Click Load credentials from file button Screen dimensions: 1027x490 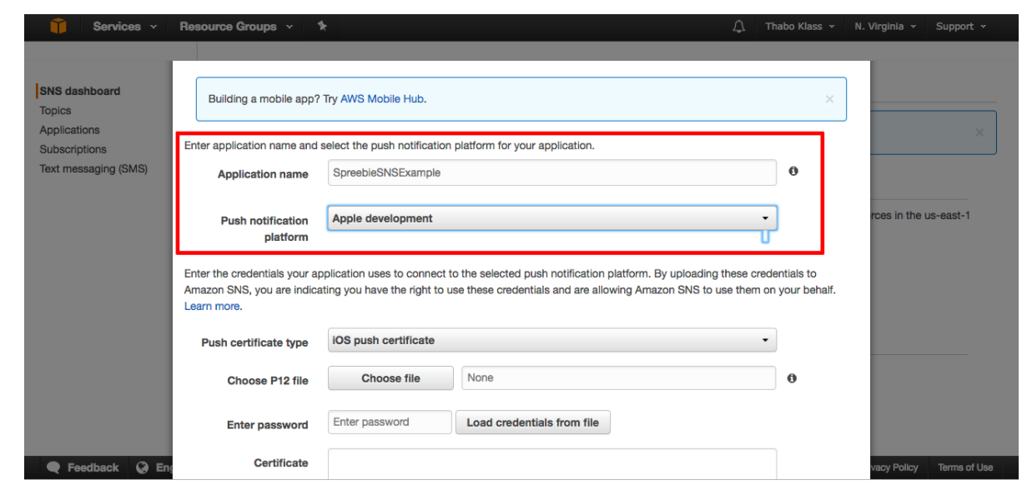(x=532, y=422)
